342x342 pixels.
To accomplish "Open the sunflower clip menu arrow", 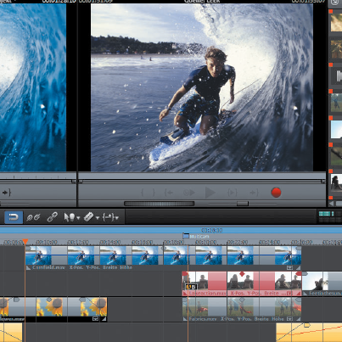I will 95,319.
